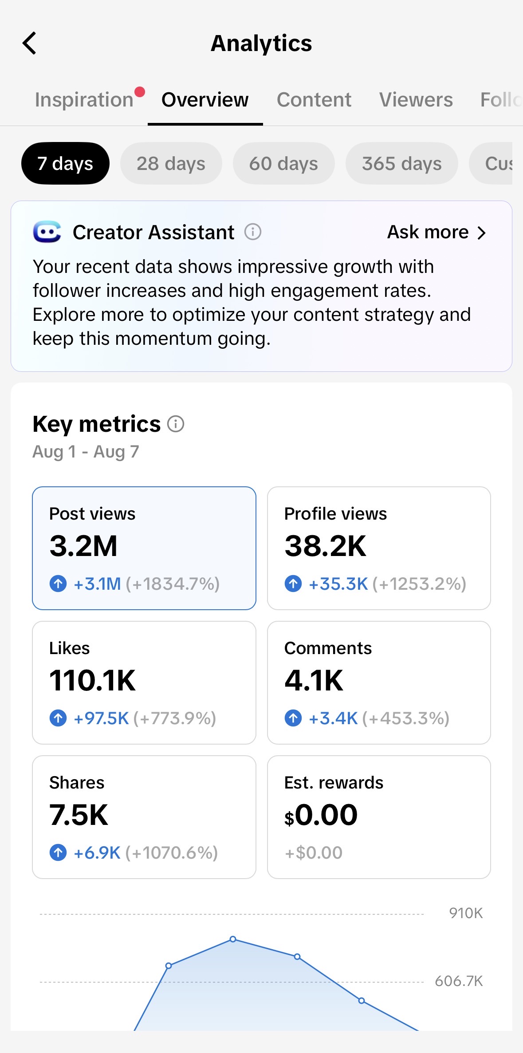Select the 28 days filter

pyautogui.click(x=171, y=163)
